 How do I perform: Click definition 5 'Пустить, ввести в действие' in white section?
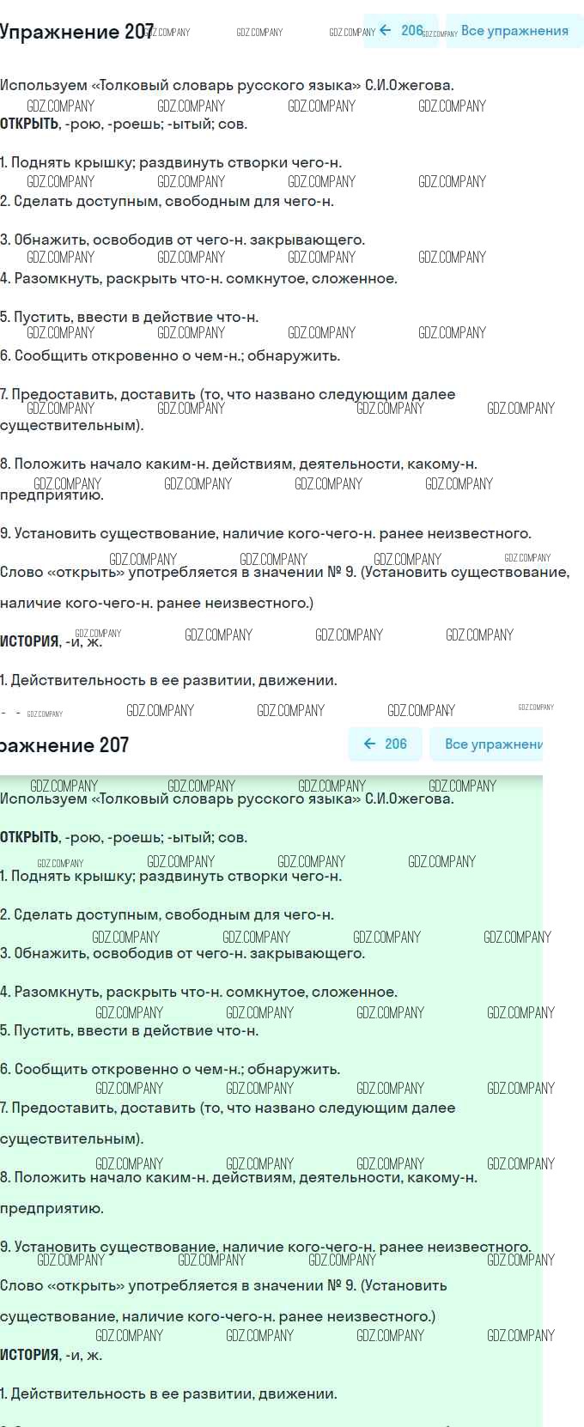coord(129,317)
